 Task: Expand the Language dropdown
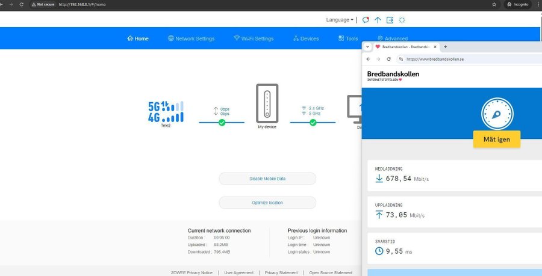tap(340, 20)
